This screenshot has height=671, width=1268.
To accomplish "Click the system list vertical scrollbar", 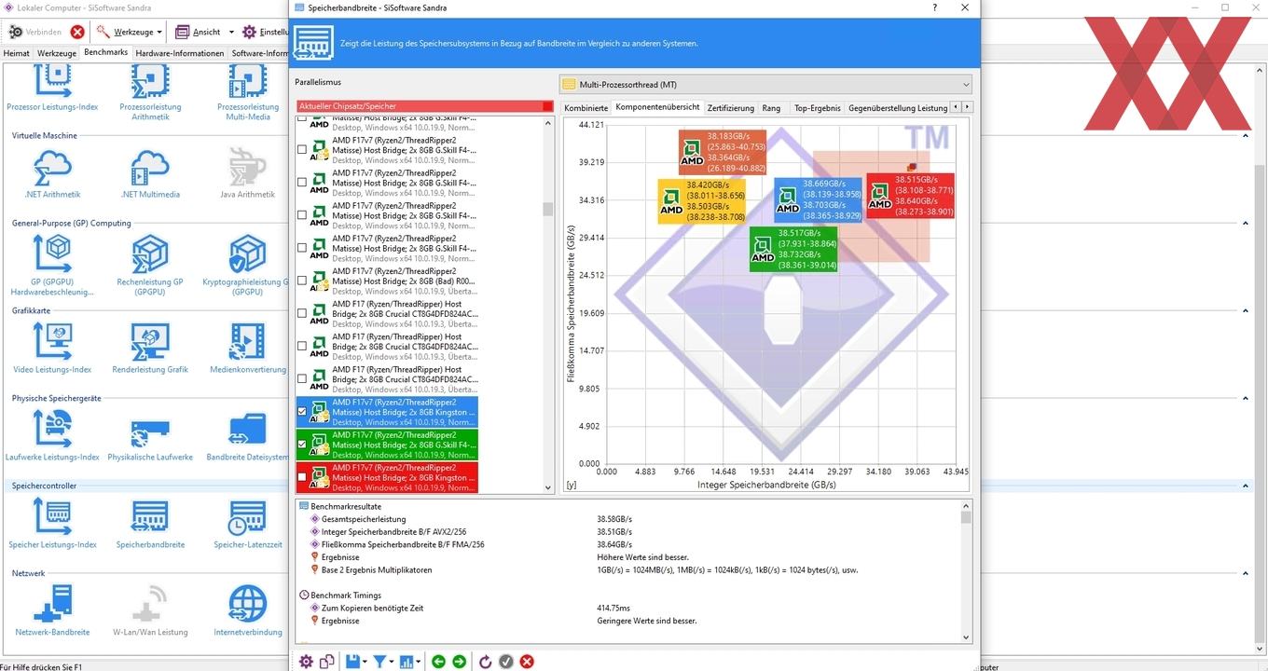I will (x=548, y=305).
